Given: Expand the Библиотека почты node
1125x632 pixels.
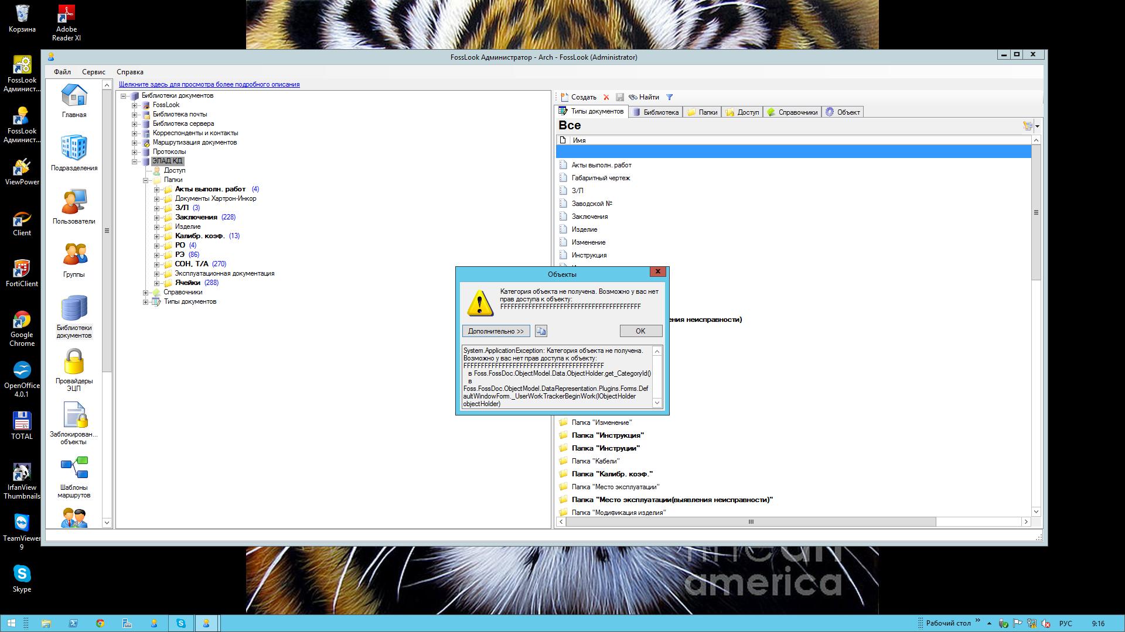Looking at the screenshot, I should pos(135,115).
